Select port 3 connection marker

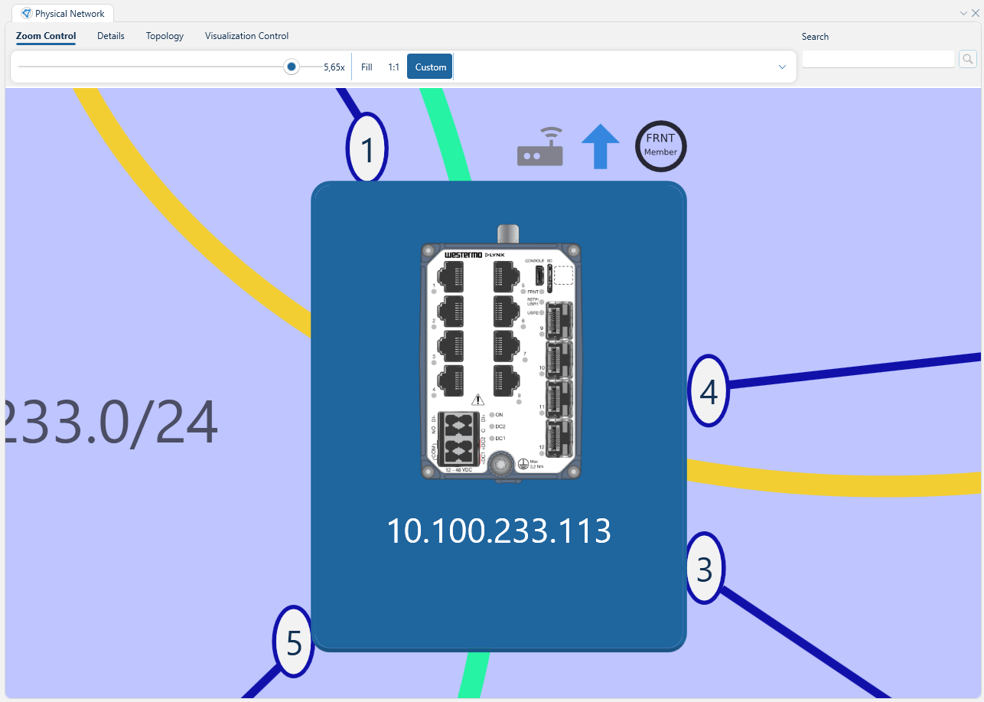point(704,569)
